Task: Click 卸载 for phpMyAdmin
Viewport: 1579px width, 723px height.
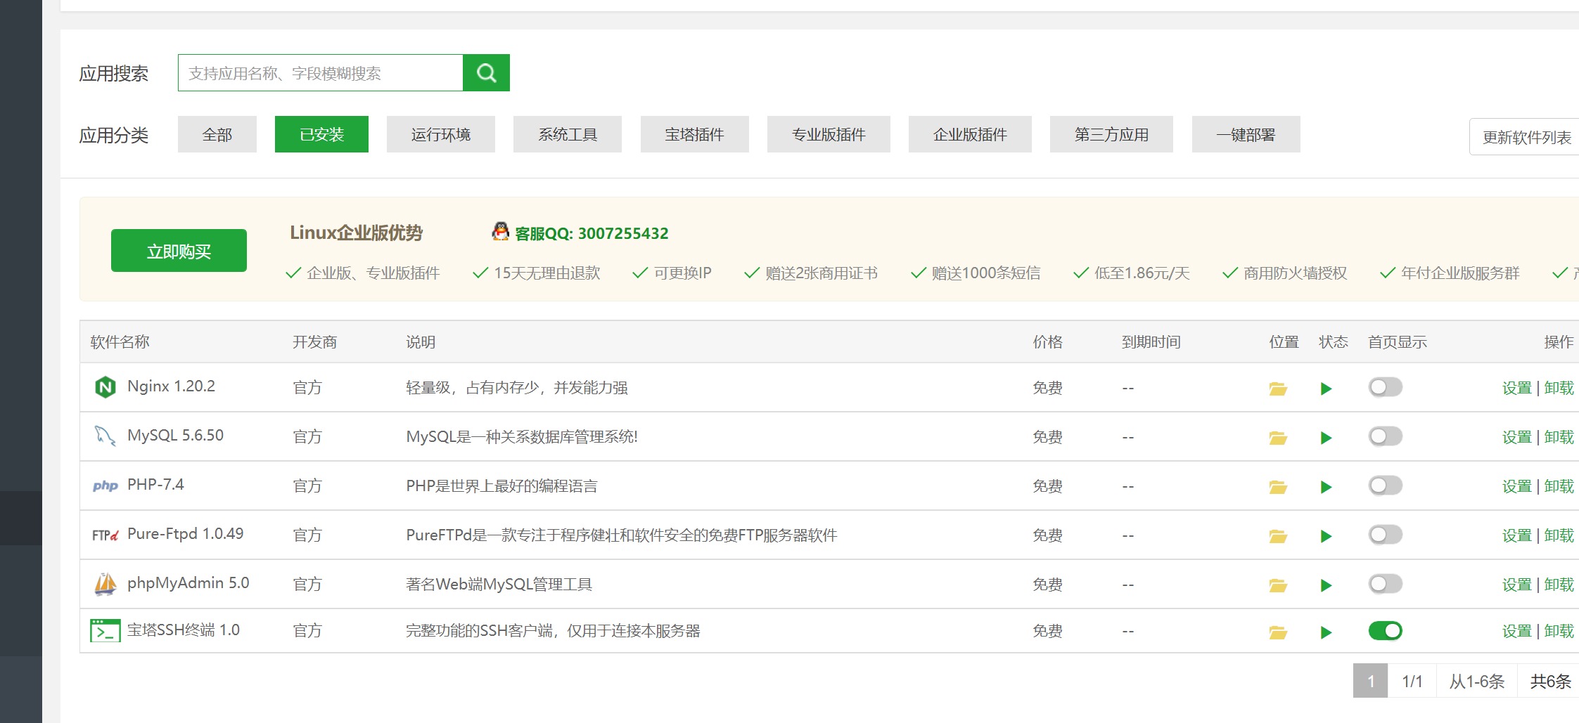Action: pos(1559,585)
